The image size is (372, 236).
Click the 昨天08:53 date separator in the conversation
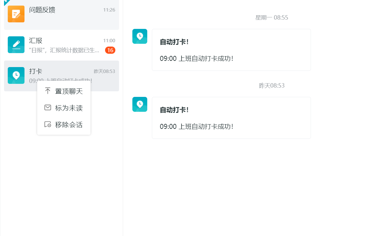coord(272,86)
